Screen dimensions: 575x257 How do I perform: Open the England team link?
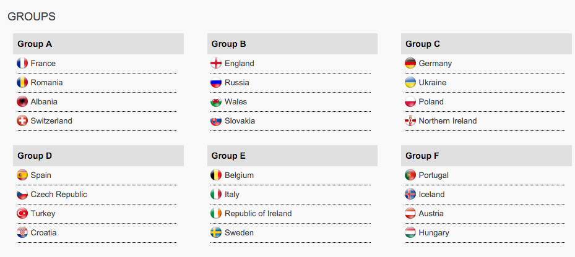[x=240, y=64]
